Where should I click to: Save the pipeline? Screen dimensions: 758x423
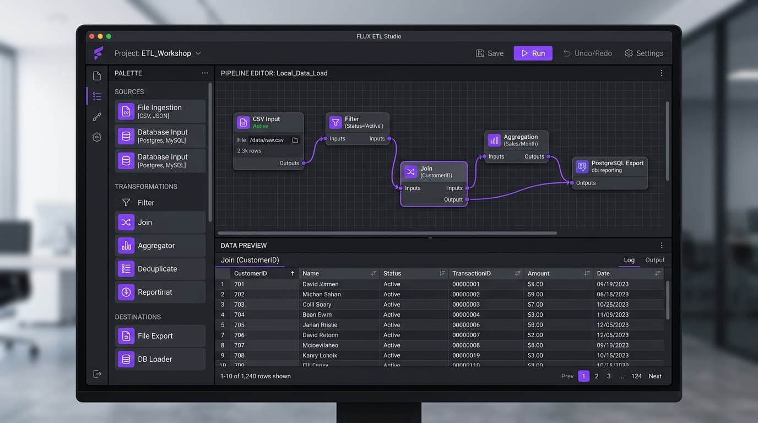490,53
